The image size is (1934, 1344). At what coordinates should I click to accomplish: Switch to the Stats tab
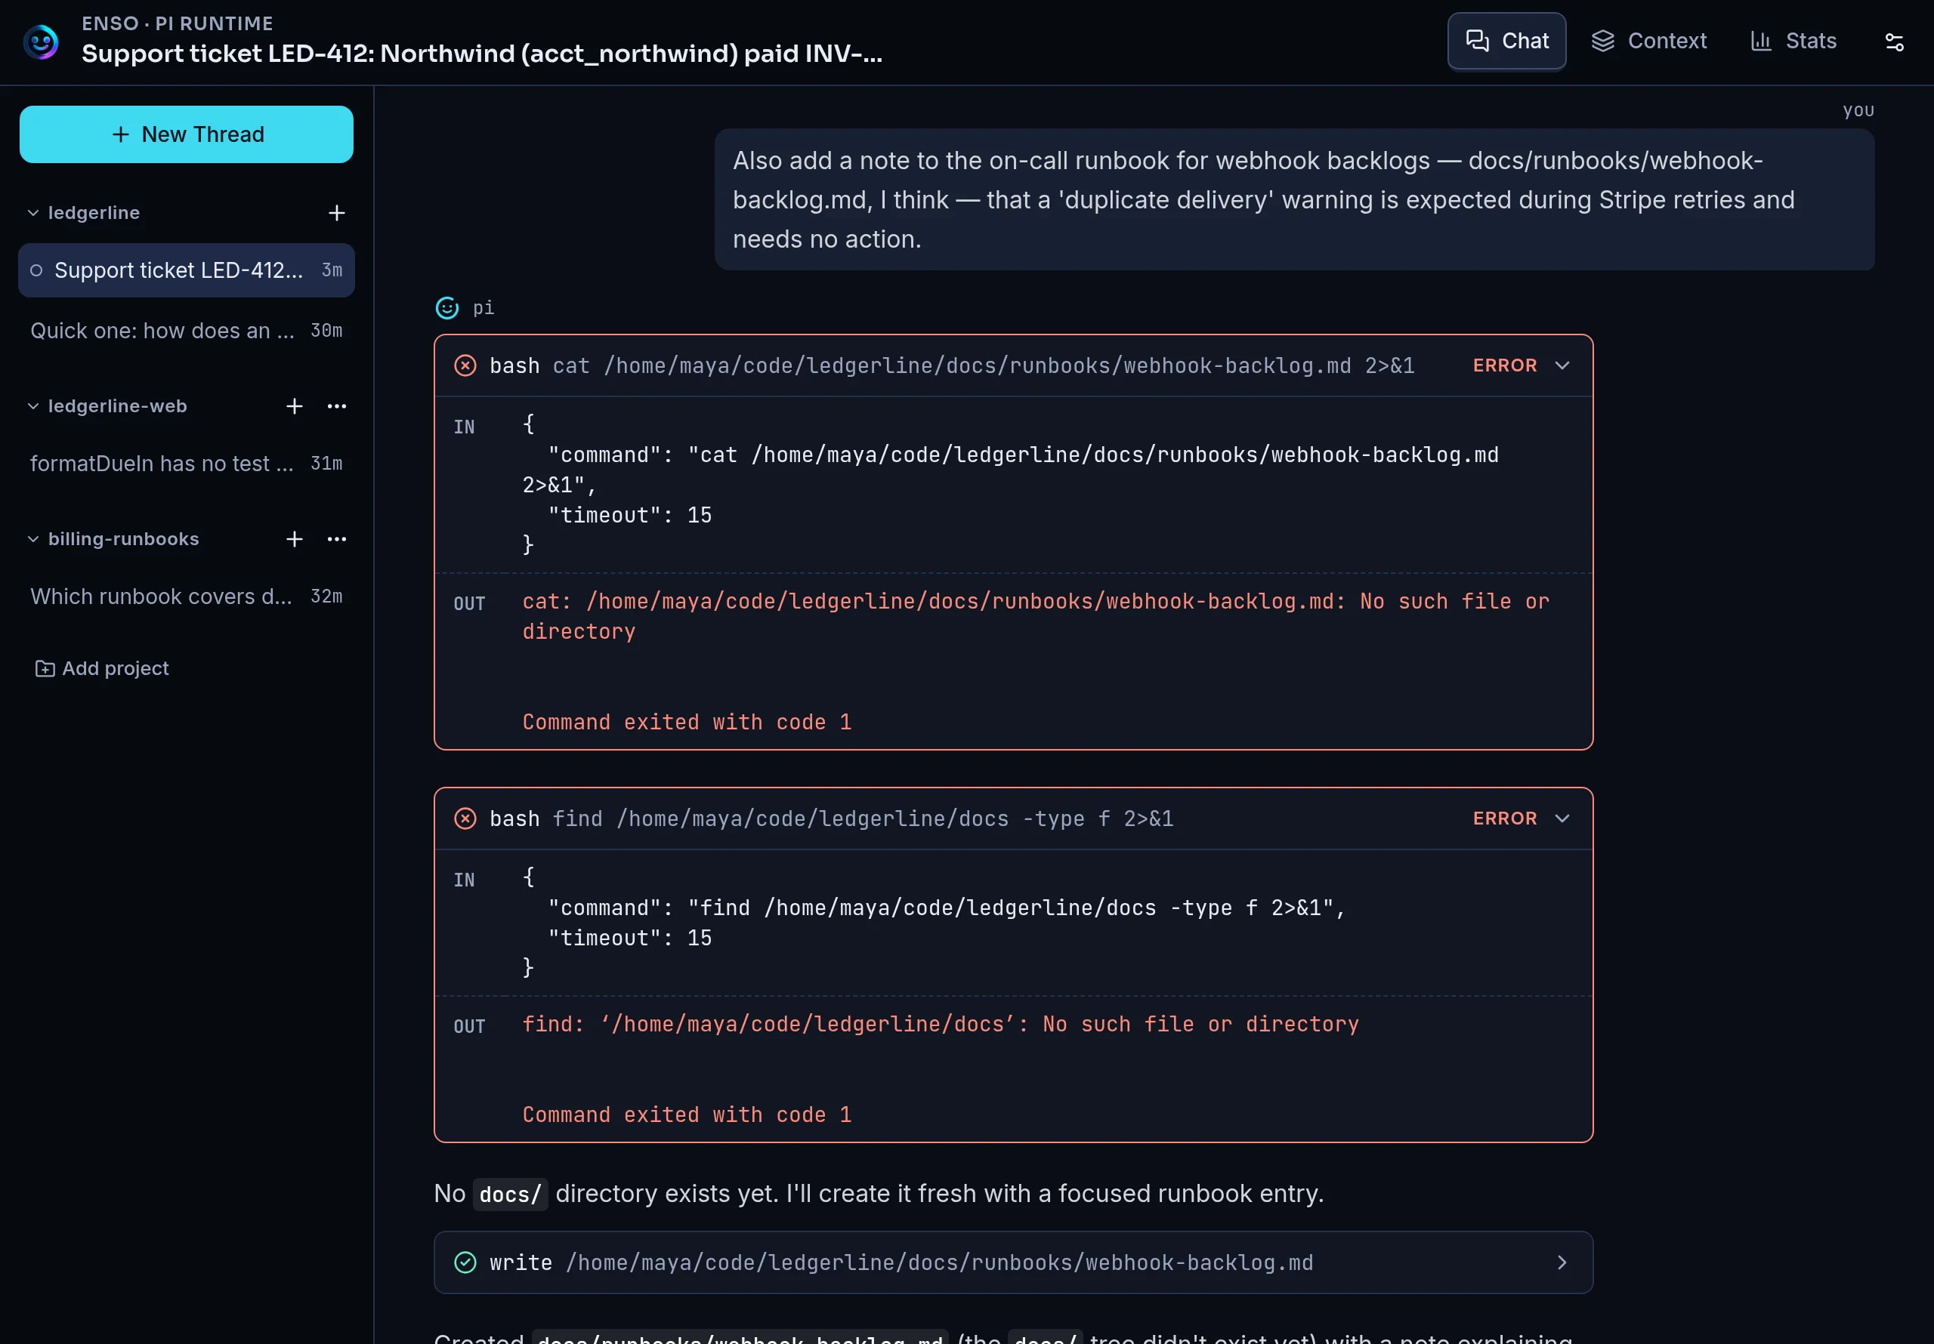(1793, 41)
